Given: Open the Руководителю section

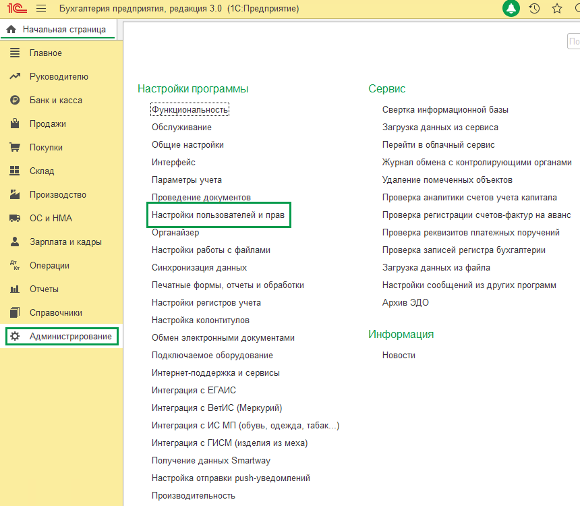Looking at the screenshot, I should [59, 77].
